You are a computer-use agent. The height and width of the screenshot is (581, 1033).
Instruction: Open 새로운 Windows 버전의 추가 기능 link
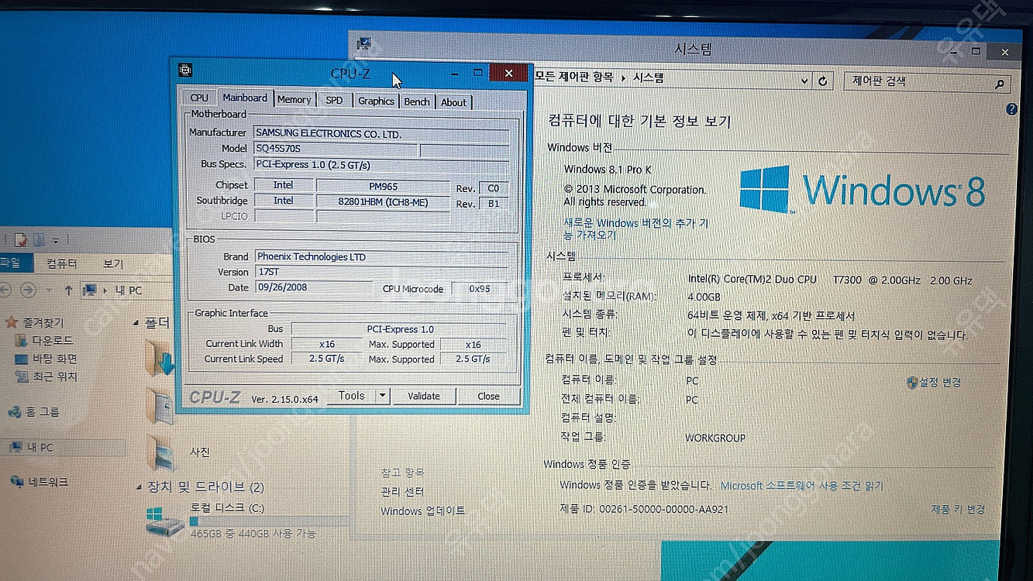click(x=635, y=229)
